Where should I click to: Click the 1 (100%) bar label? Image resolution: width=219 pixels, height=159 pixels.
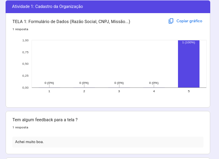(x=189, y=43)
